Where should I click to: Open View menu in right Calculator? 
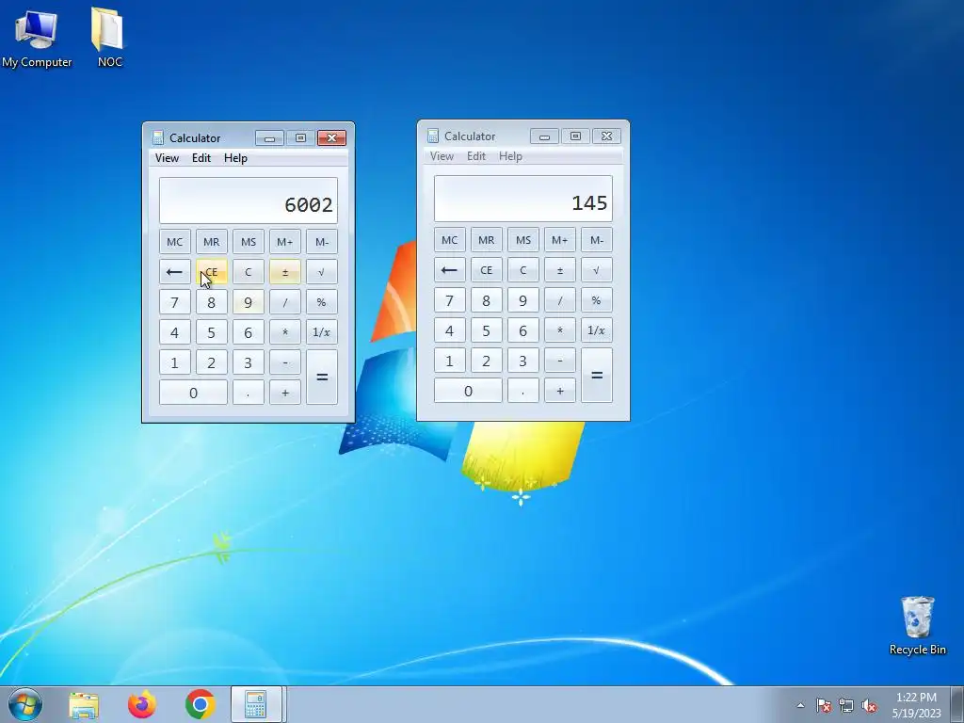click(x=442, y=156)
